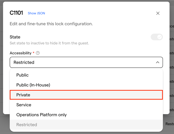This screenshot has width=174, height=134.
Task: Pick the Service option
Action: point(24,105)
